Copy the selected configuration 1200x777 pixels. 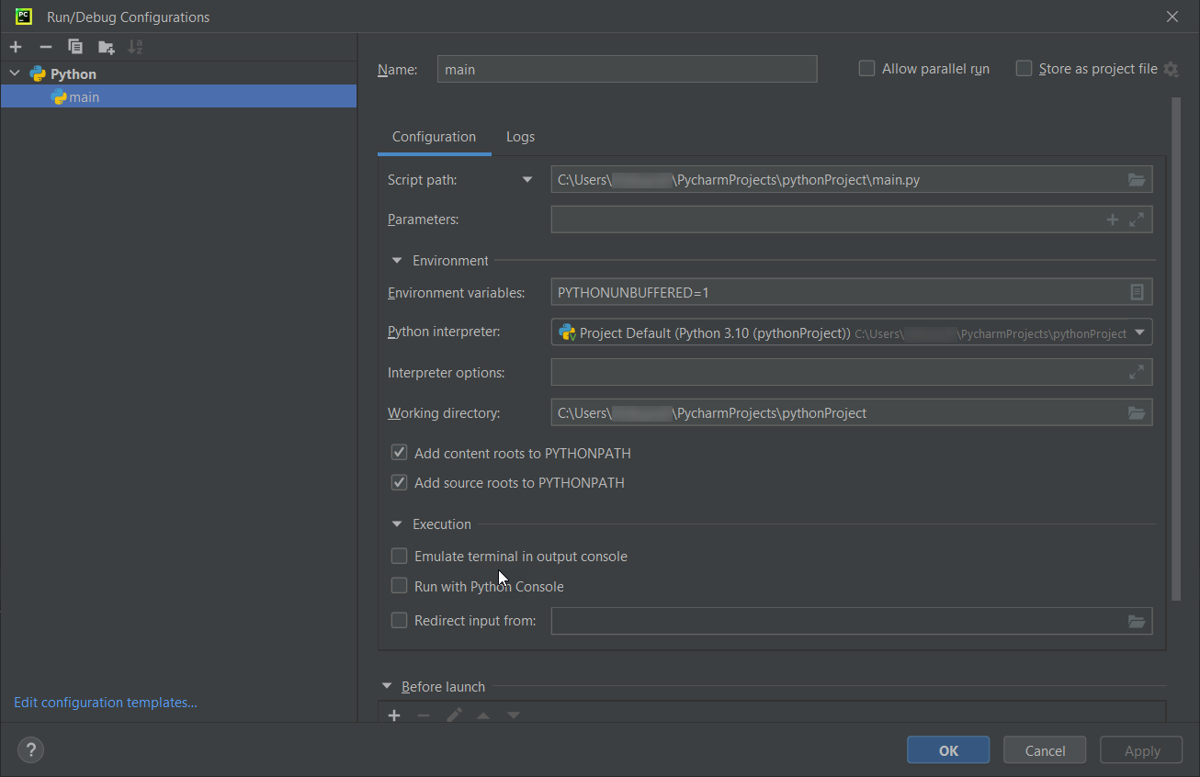click(x=75, y=47)
